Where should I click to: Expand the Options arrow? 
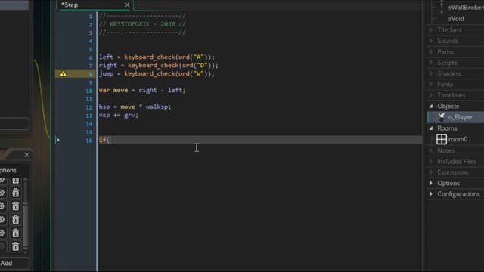[431, 183]
